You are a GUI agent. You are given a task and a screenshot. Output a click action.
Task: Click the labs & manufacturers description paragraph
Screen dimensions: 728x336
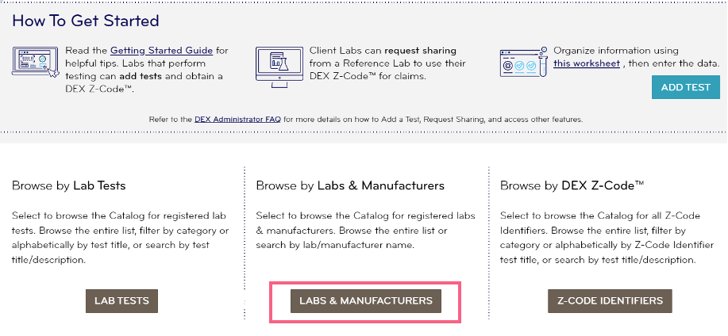coord(364,230)
